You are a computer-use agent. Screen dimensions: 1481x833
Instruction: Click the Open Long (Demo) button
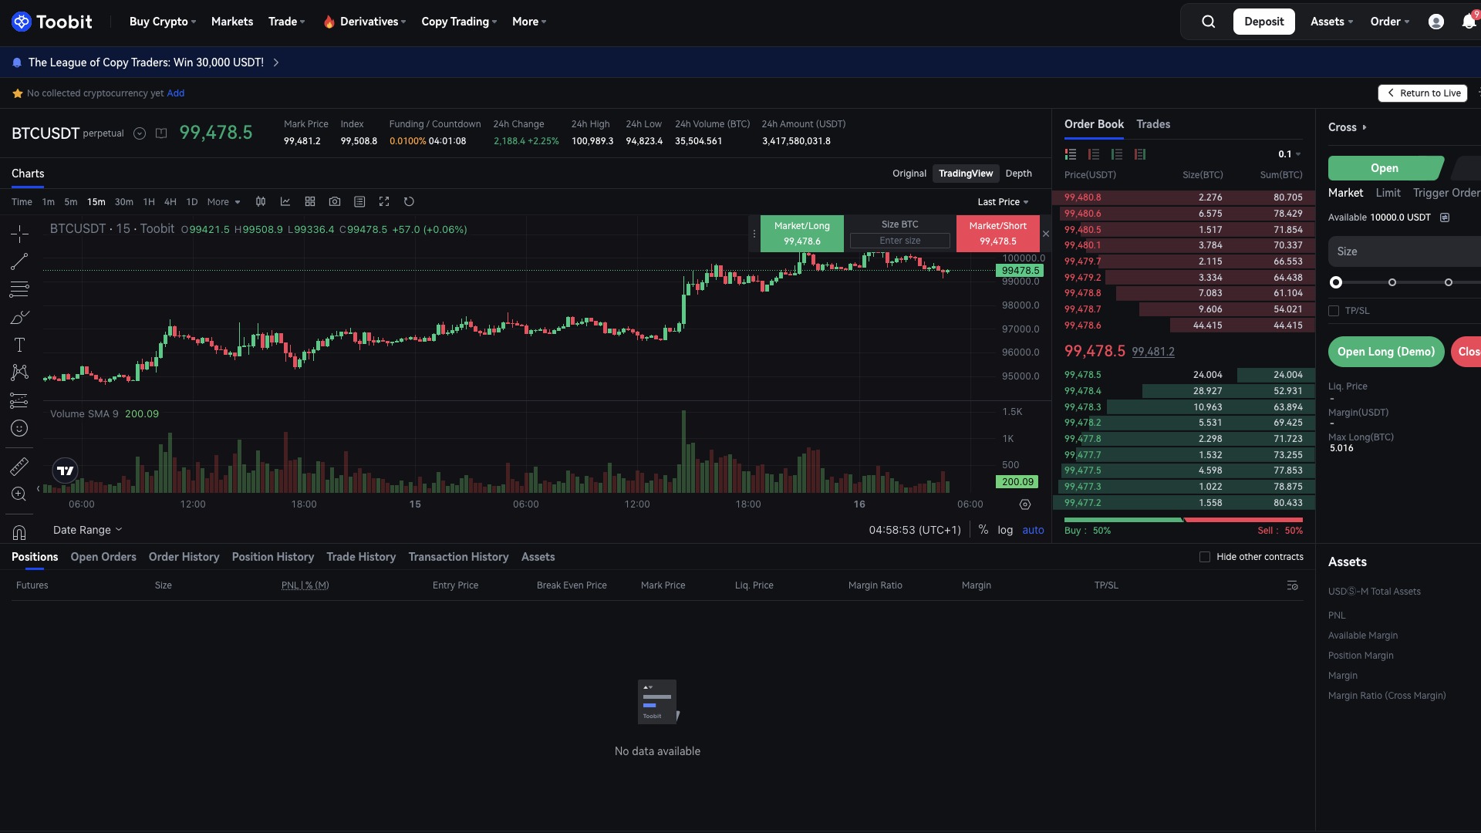(x=1385, y=352)
